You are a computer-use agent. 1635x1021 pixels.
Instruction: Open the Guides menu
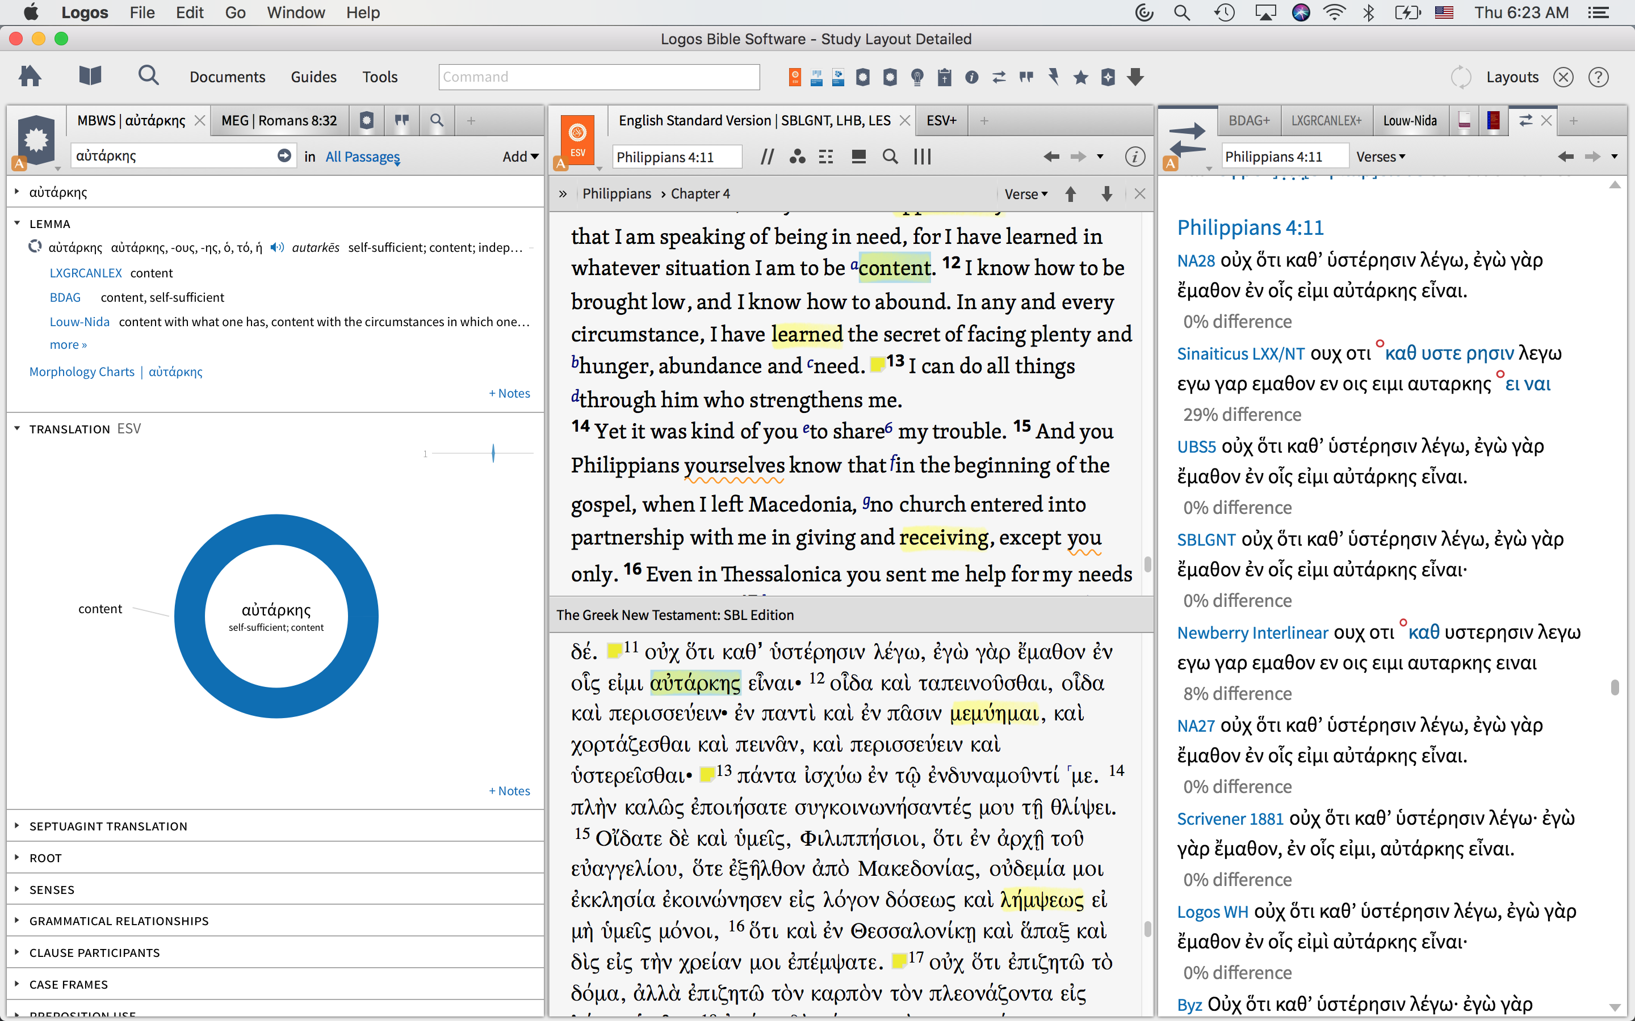[313, 77]
